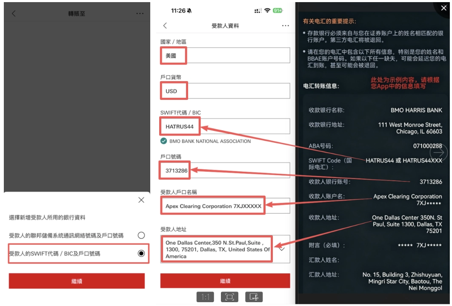The width and height of the screenshot is (452, 306).
Task: Click the remitter address No. 15, Building 3
Action: 402,281
